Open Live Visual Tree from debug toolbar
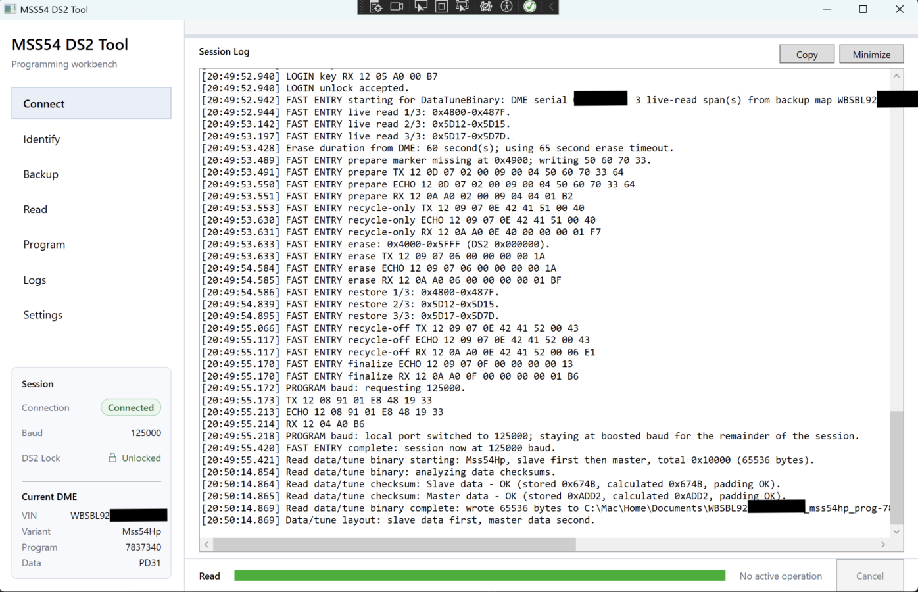 pos(375,7)
